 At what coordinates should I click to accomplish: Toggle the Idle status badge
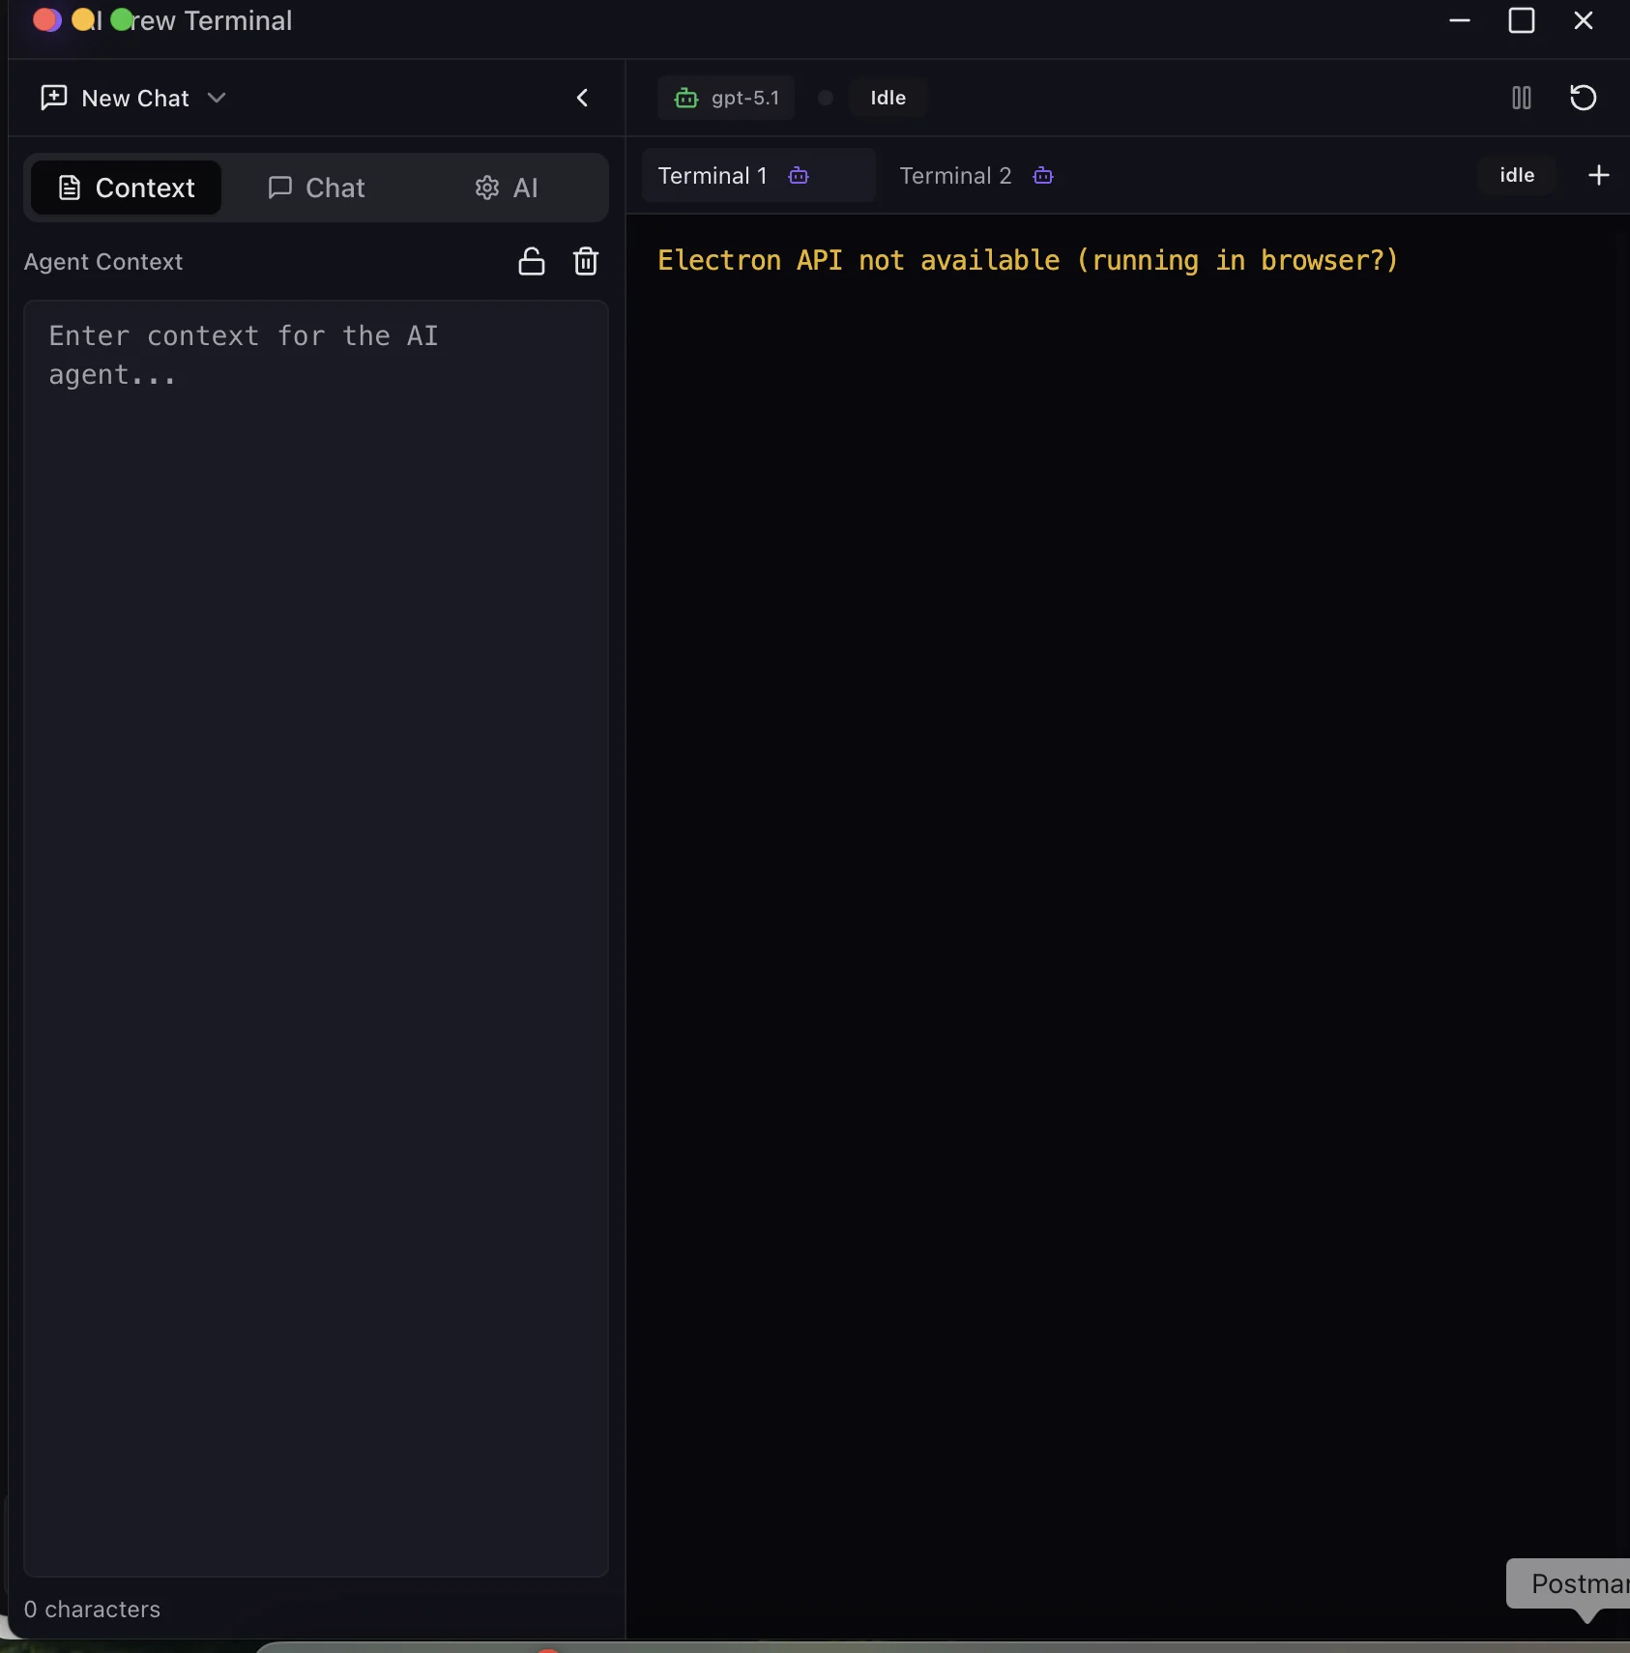888,98
